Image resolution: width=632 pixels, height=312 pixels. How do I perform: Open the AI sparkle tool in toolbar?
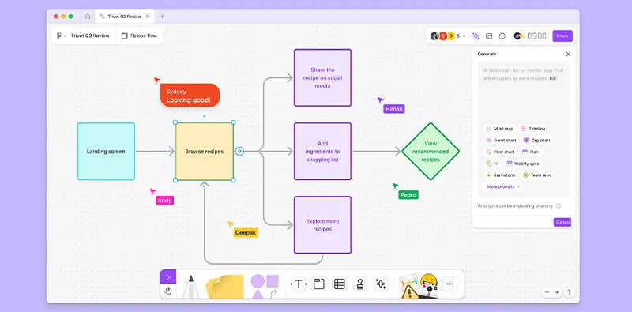click(381, 284)
